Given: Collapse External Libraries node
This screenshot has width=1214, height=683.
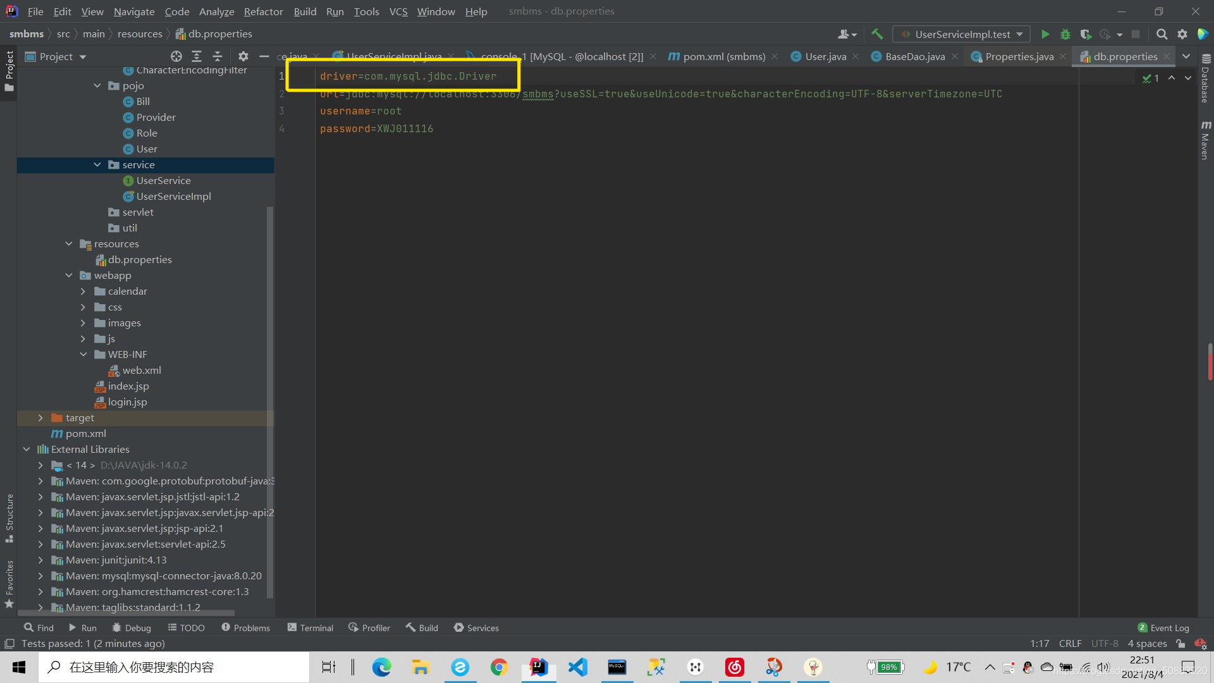Looking at the screenshot, I should (x=27, y=449).
